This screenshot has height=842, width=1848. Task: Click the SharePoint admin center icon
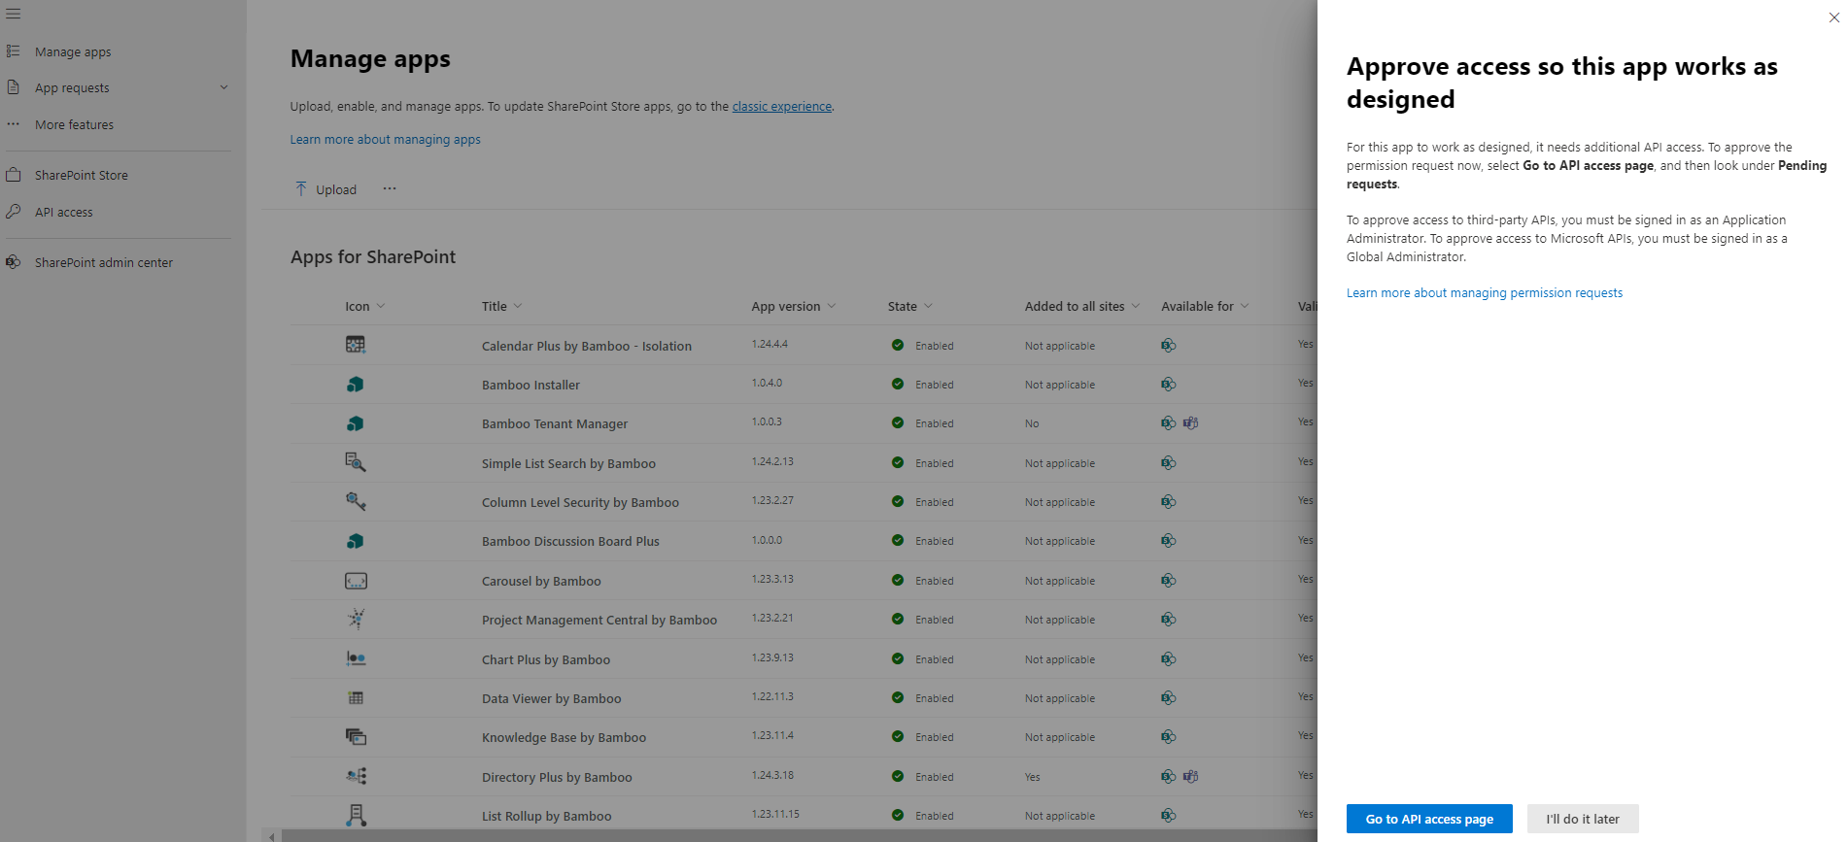(x=14, y=262)
